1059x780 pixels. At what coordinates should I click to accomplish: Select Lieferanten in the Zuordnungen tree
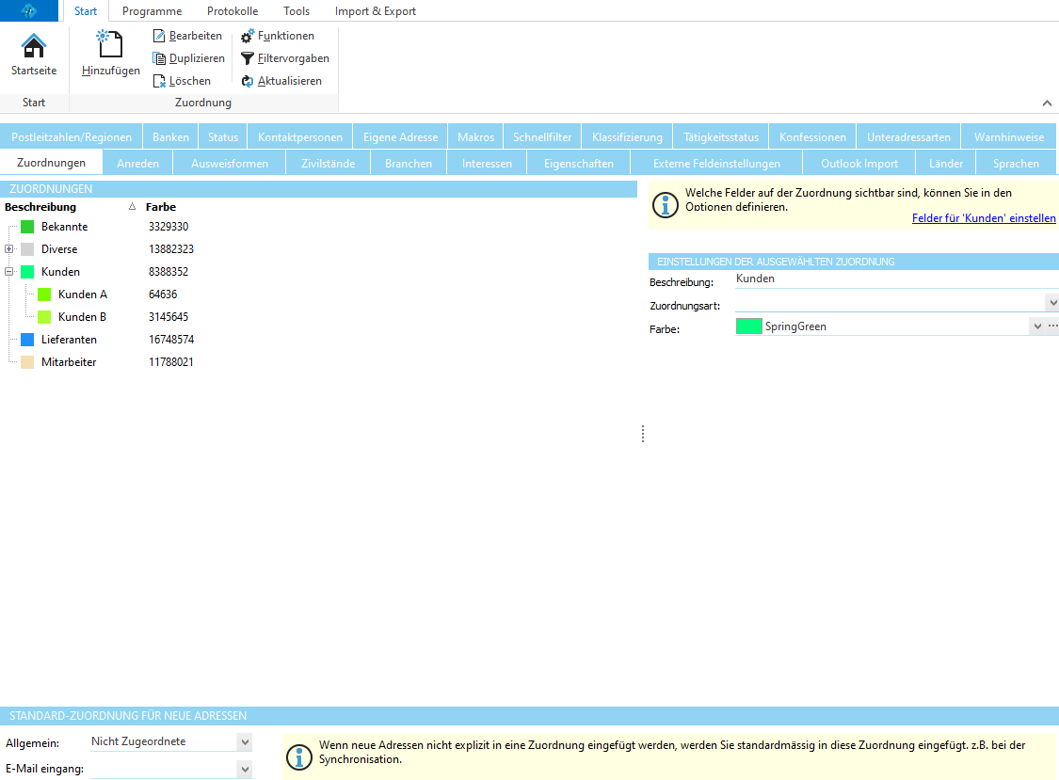click(x=69, y=340)
